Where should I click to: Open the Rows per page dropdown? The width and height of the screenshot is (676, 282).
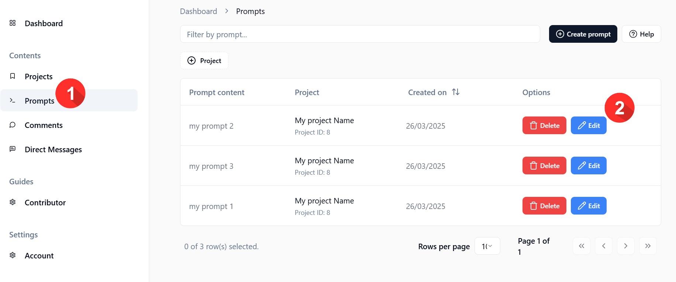coord(487,246)
